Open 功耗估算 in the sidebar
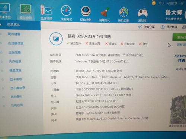The height and width of the screenshot is (139, 186). [x=17, y=105]
